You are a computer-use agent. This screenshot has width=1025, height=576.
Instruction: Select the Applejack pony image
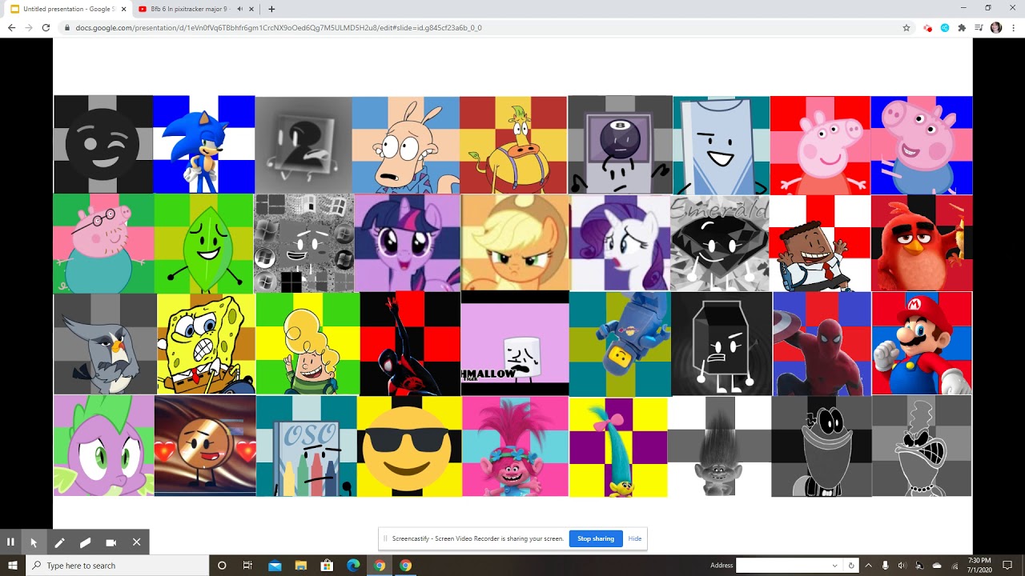tap(515, 242)
